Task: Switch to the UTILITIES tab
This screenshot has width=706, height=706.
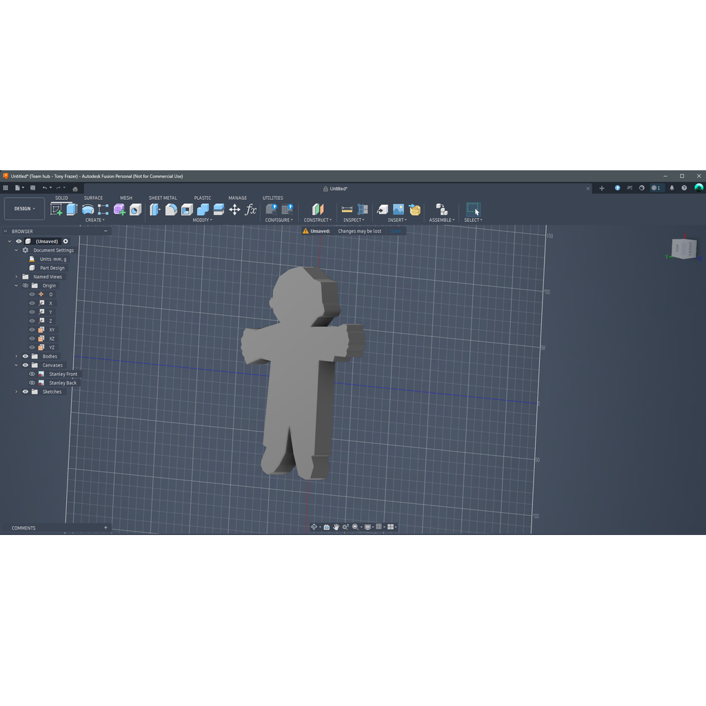Action: click(273, 198)
